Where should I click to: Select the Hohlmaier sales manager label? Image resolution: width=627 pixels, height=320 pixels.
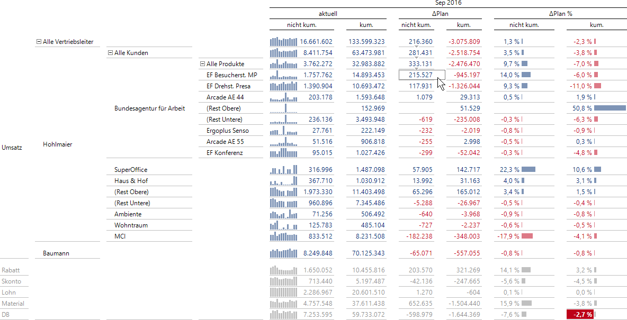pos(57,144)
